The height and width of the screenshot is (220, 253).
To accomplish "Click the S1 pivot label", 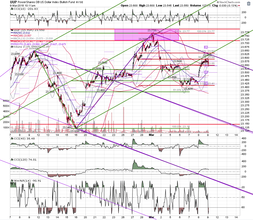I will click(x=206, y=72).
